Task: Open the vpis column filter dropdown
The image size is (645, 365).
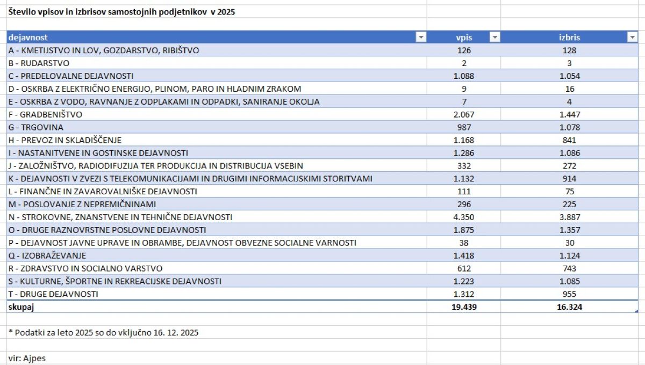Action: [494, 38]
